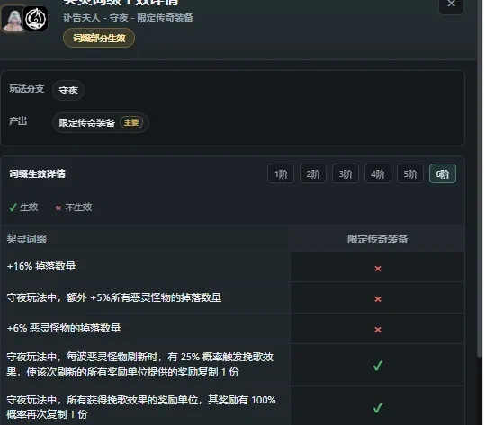Click the 产出 label
Image resolution: width=485 pixels, height=425 pixels.
click(x=18, y=120)
